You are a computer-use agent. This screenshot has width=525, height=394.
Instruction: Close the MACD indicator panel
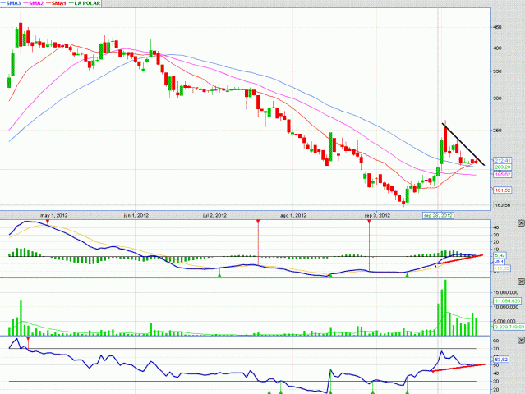(x=519, y=223)
